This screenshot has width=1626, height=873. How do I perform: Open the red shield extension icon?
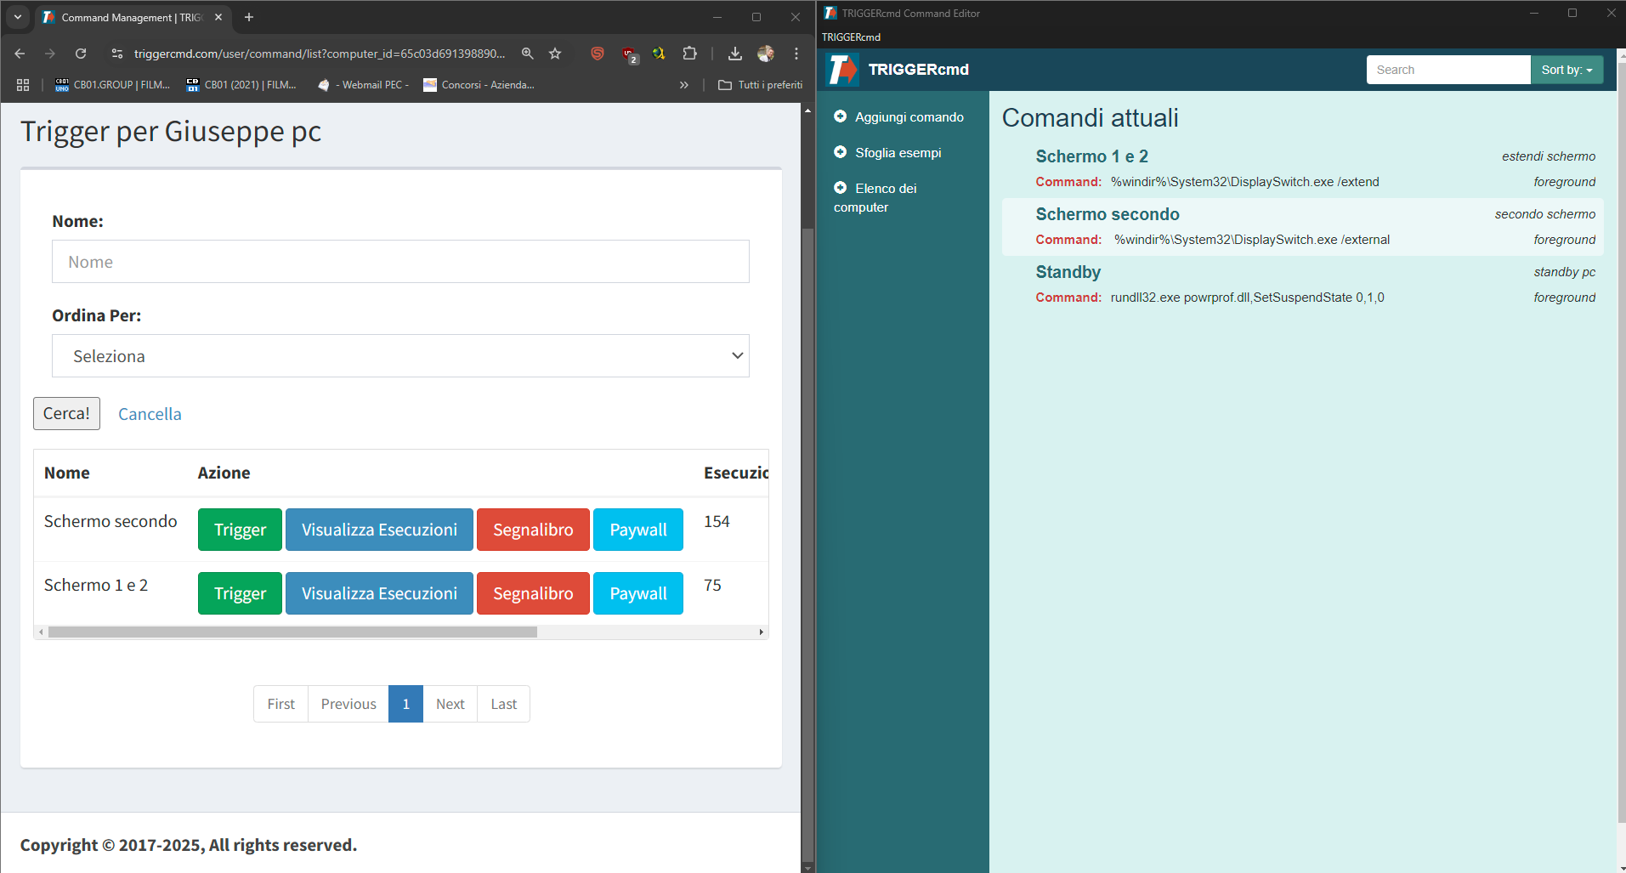pyautogui.click(x=598, y=54)
